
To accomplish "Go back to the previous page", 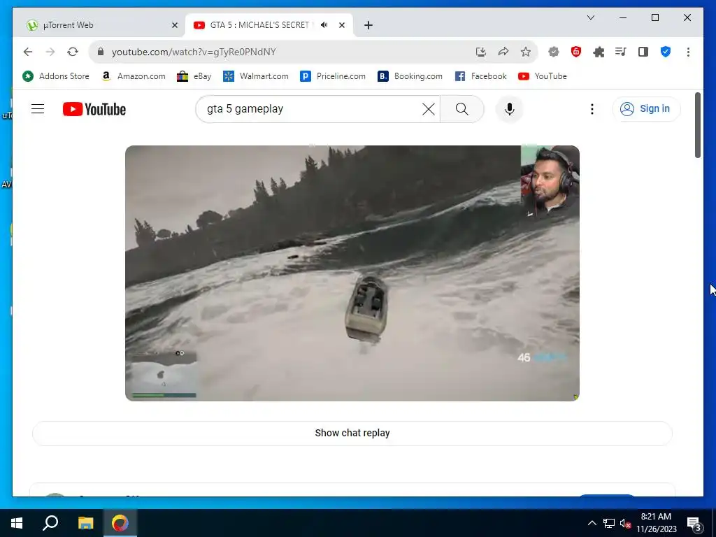I will (28, 52).
